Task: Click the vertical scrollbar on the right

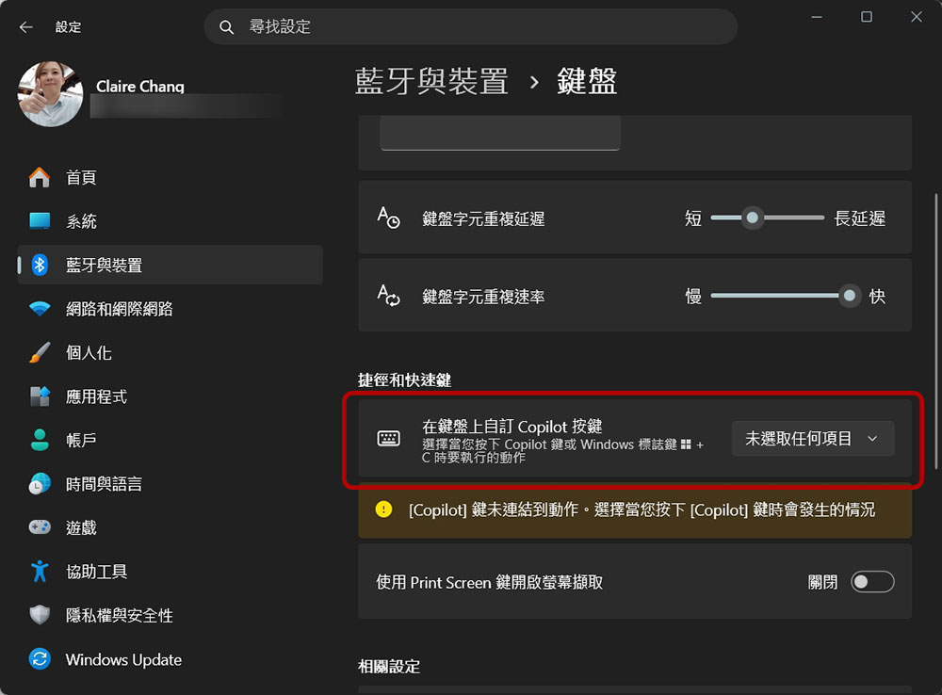Action: coord(936,331)
